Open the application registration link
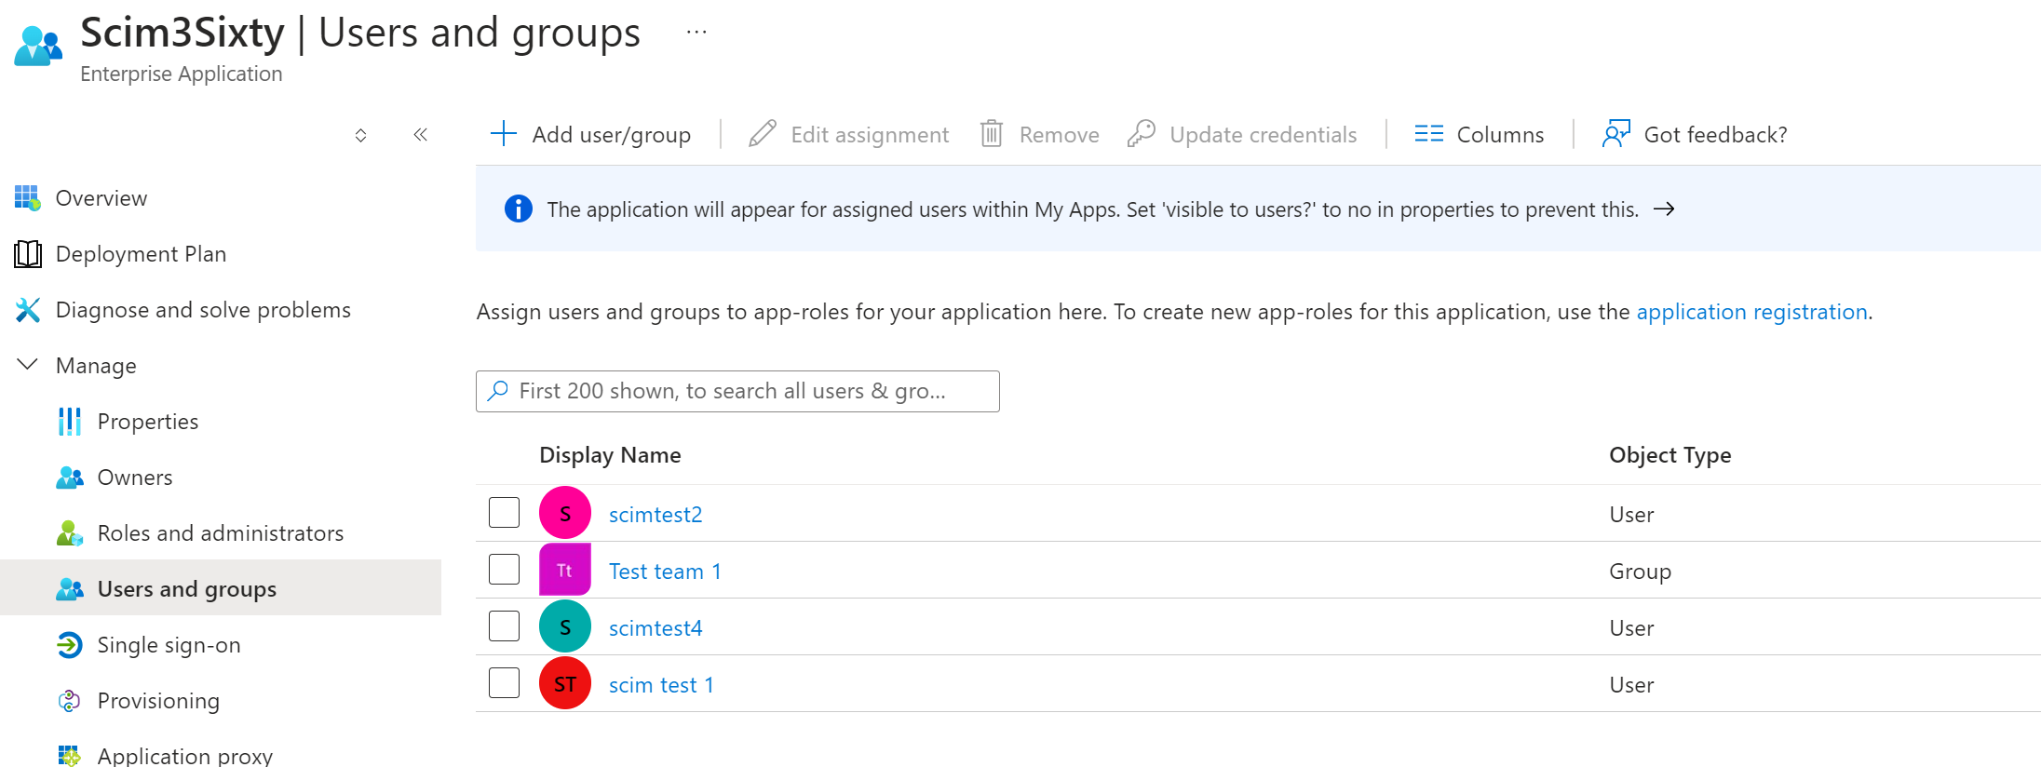Screen dimensions: 2041x767 pos(1751,312)
